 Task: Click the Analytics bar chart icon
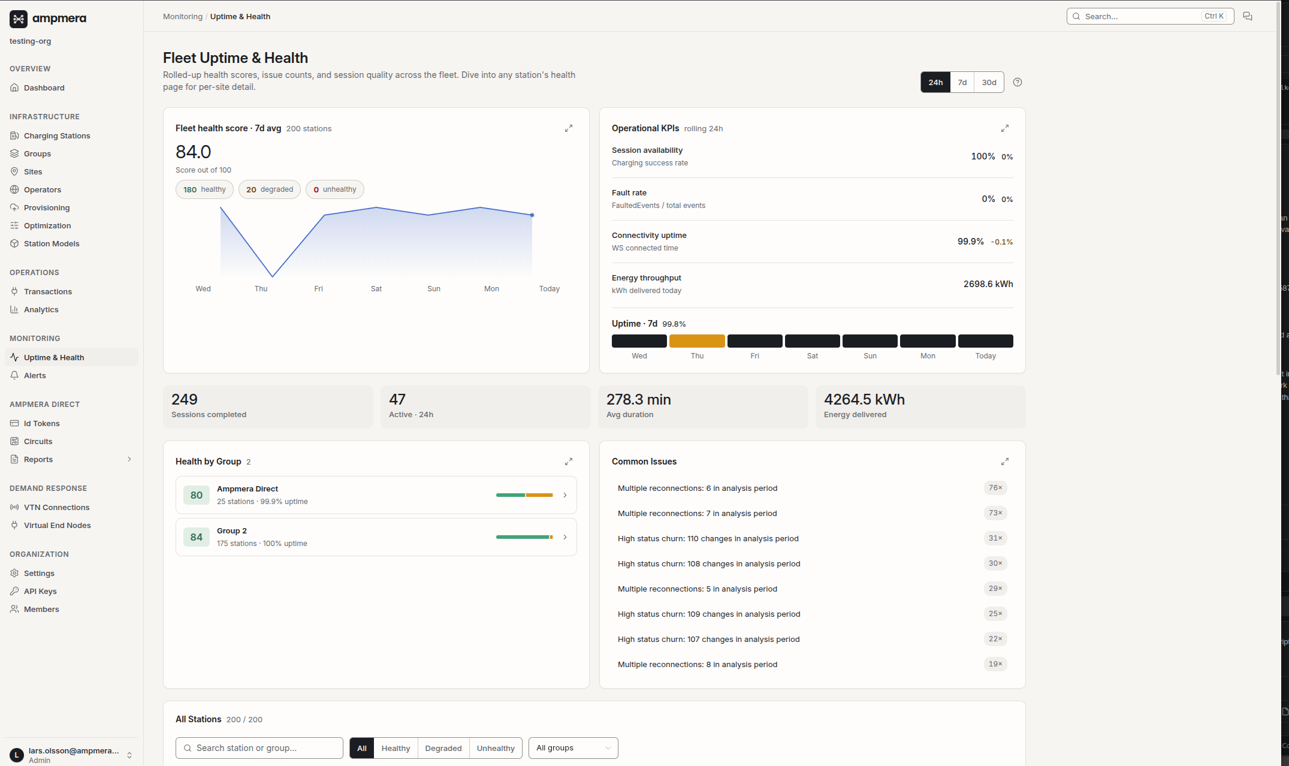pyautogui.click(x=14, y=309)
